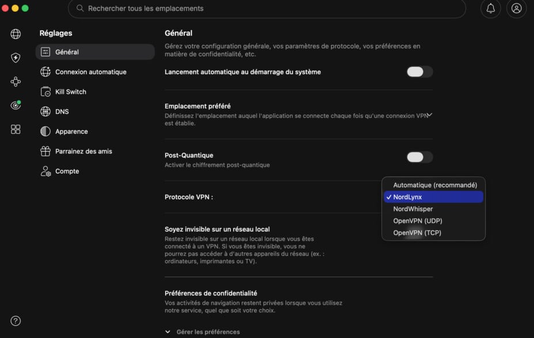Expand the Emplacement préféré chevron
The width and height of the screenshot is (534, 338).
(430, 115)
